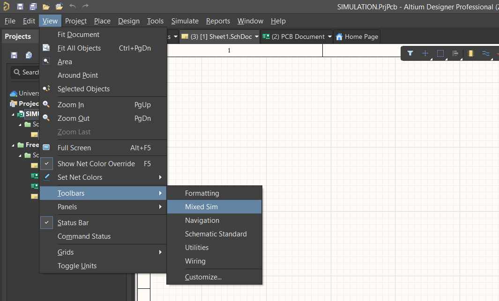The width and height of the screenshot is (499, 301).
Task: Switch to the Home Page tab
Action: tap(357, 37)
